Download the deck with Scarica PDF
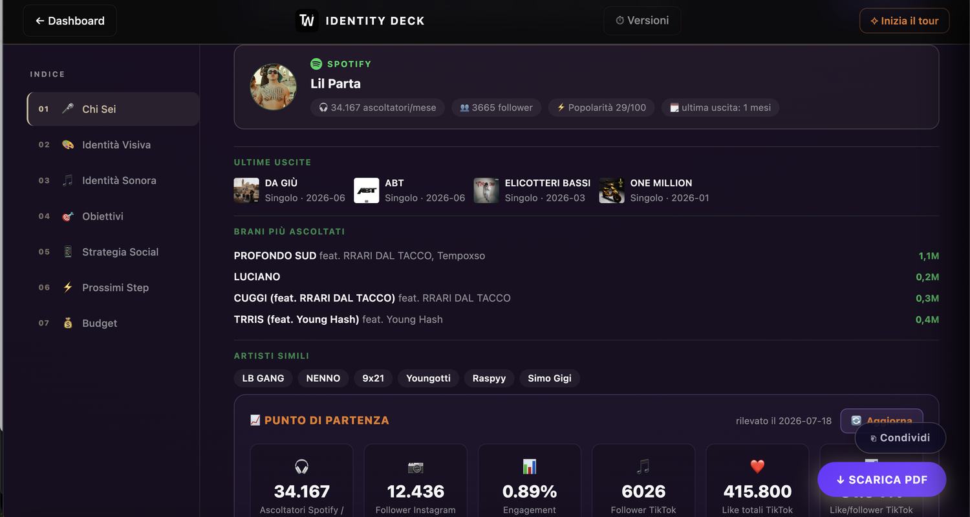The image size is (970, 517). [x=882, y=479]
